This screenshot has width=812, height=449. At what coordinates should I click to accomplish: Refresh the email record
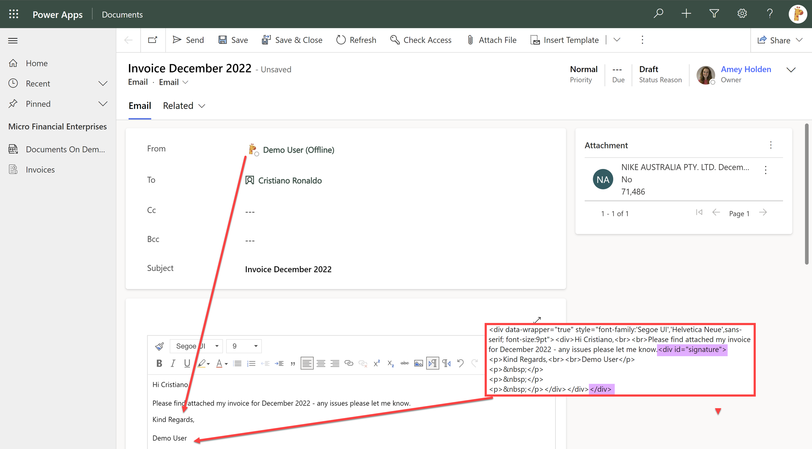(x=356, y=40)
